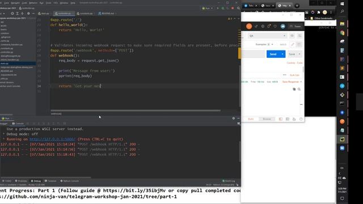Open File Explorer from the taskbar
Image resolution: width=363 pixels, height=204 pixels.
pyautogui.click(x=342, y=24)
